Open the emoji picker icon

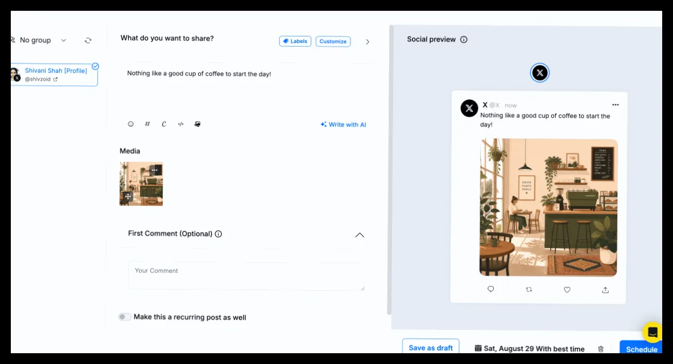tap(131, 124)
